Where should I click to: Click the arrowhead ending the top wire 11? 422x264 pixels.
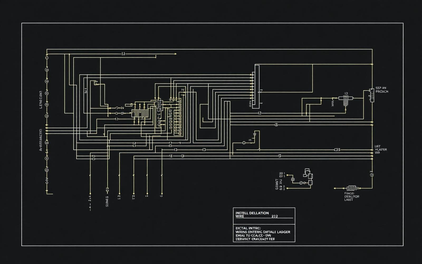[x=175, y=54]
